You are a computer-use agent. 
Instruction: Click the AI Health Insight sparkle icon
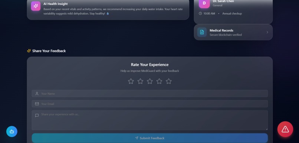pos(36,6)
